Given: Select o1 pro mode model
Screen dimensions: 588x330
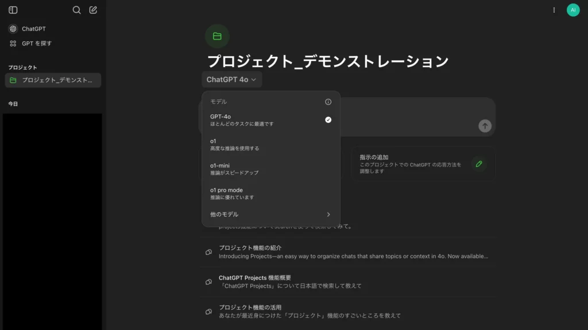Looking at the screenshot, I should click(270, 193).
